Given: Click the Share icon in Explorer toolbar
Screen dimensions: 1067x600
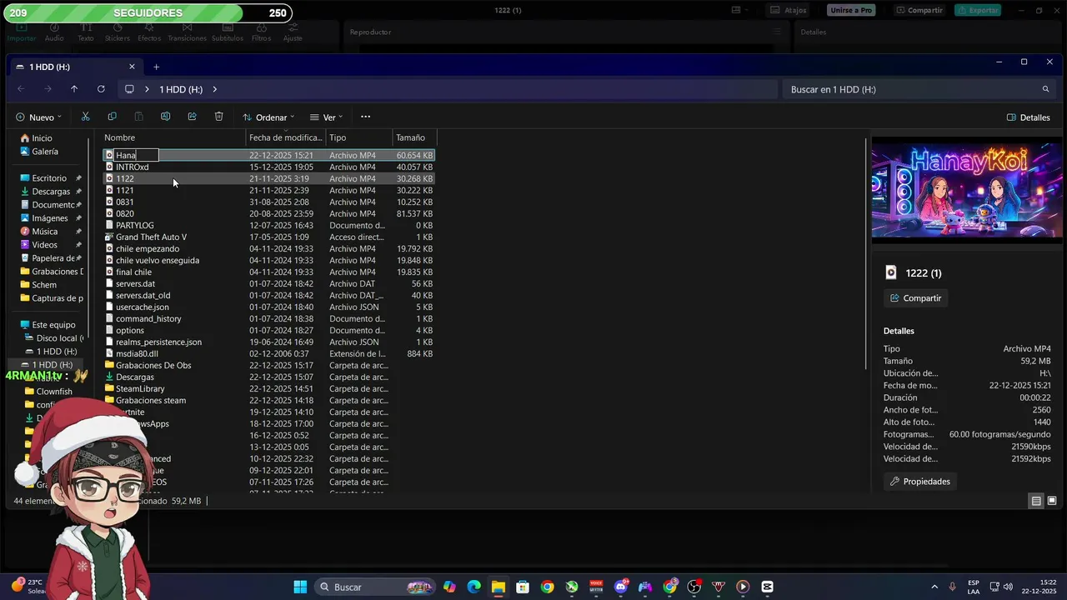Looking at the screenshot, I should coord(192,117).
